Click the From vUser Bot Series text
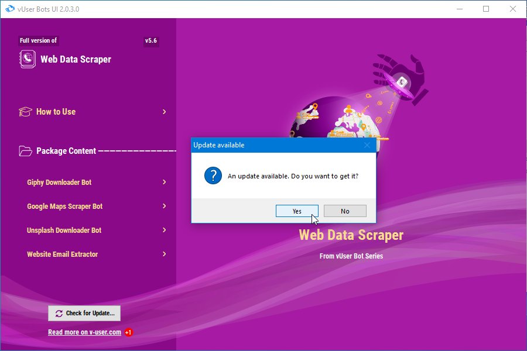Screen dimensions: 527x351 click(x=351, y=256)
